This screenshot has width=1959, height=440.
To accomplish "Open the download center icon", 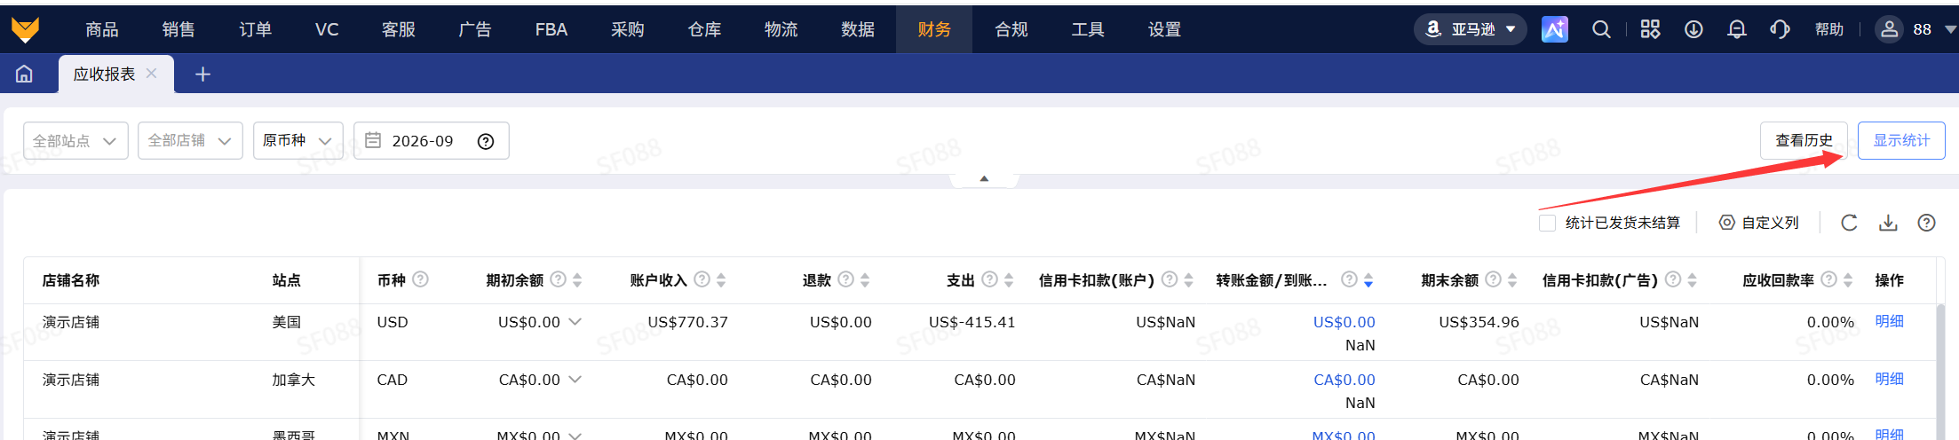I will 1693,29.
